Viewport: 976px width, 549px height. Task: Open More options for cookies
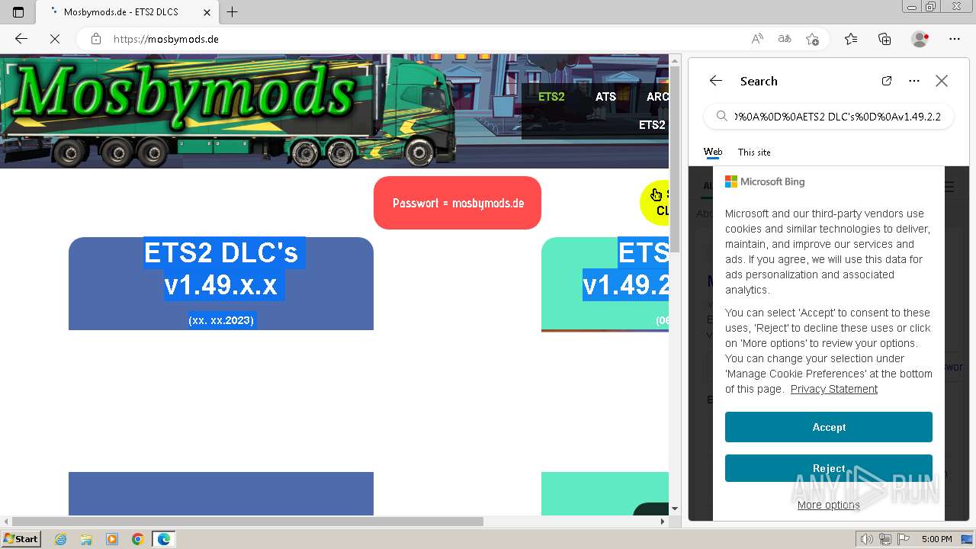click(x=829, y=505)
